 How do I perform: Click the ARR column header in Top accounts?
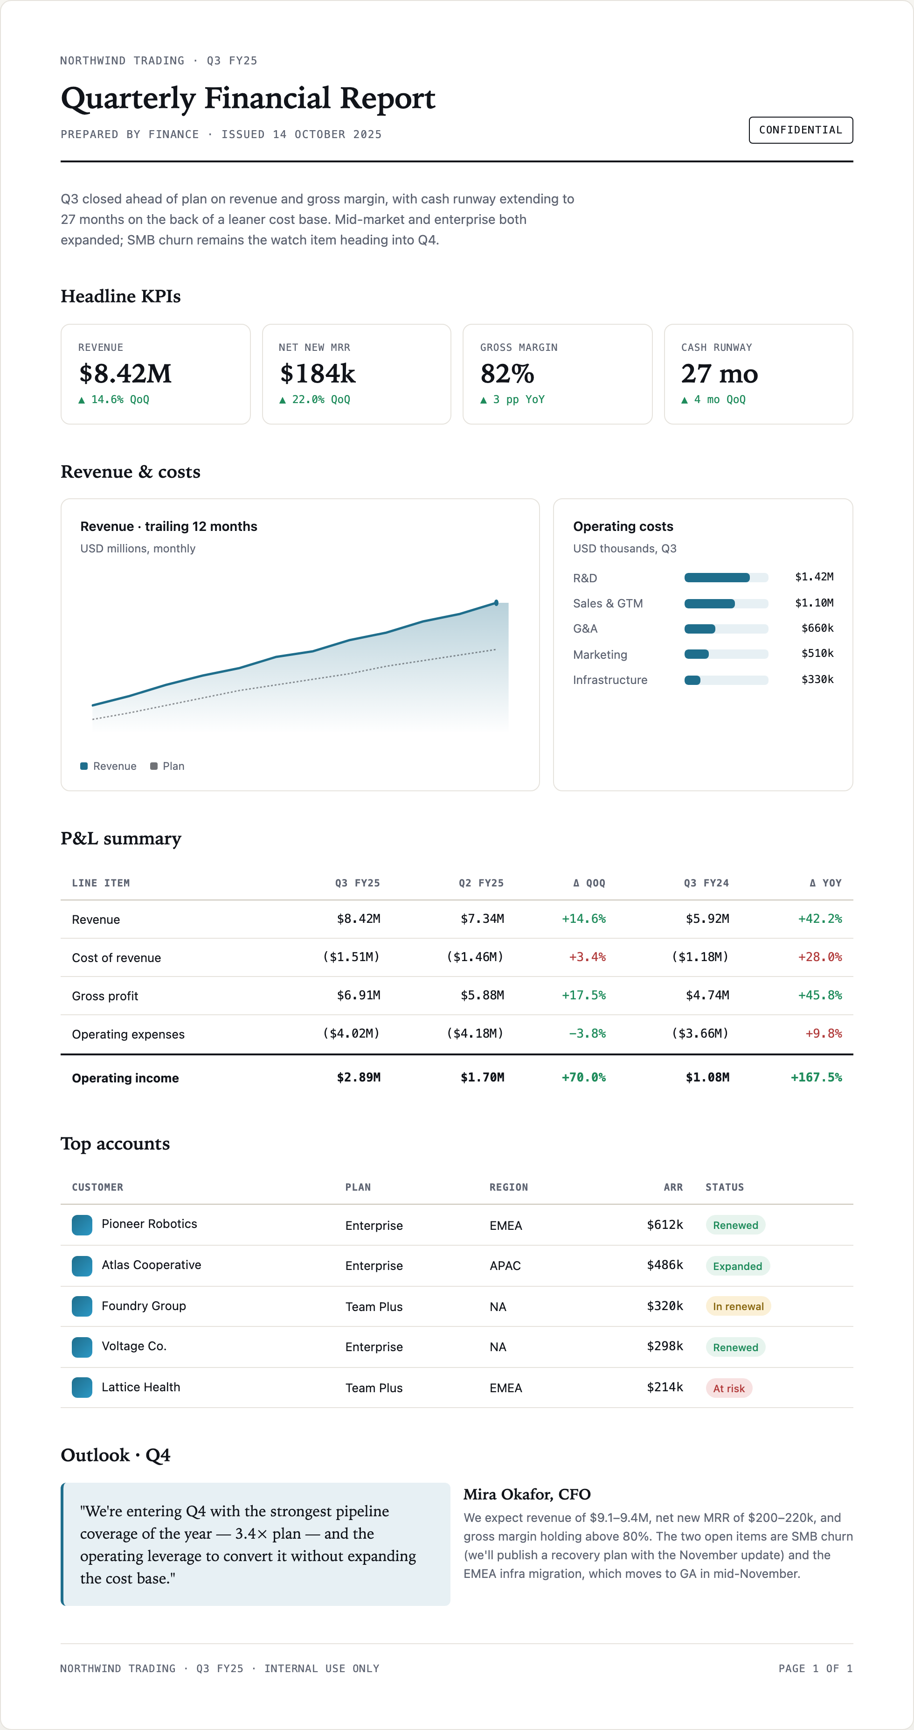click(x=673, y=1187)
